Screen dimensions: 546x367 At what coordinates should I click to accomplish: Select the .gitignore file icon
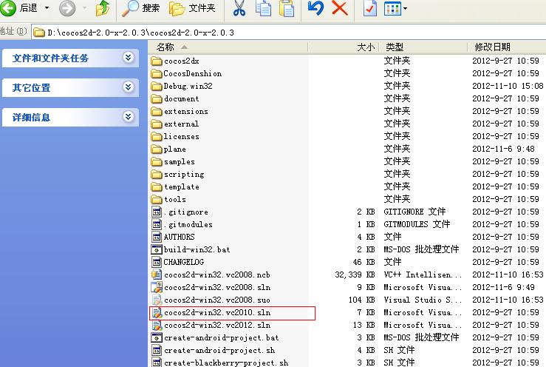pos(157,212)
